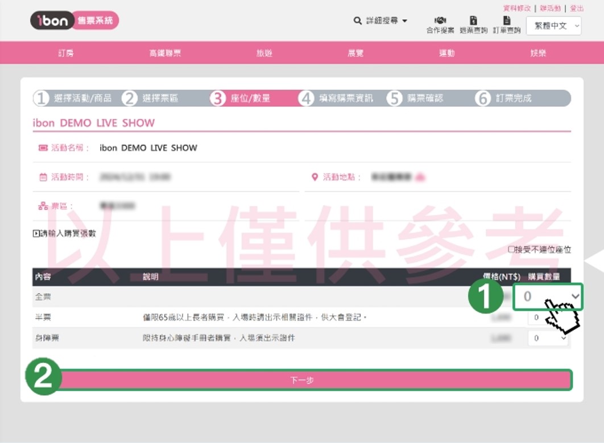Open 訂單查詢 order lookup icon
This screenshot has height=443, width=604.
click(x=506, y=21)
